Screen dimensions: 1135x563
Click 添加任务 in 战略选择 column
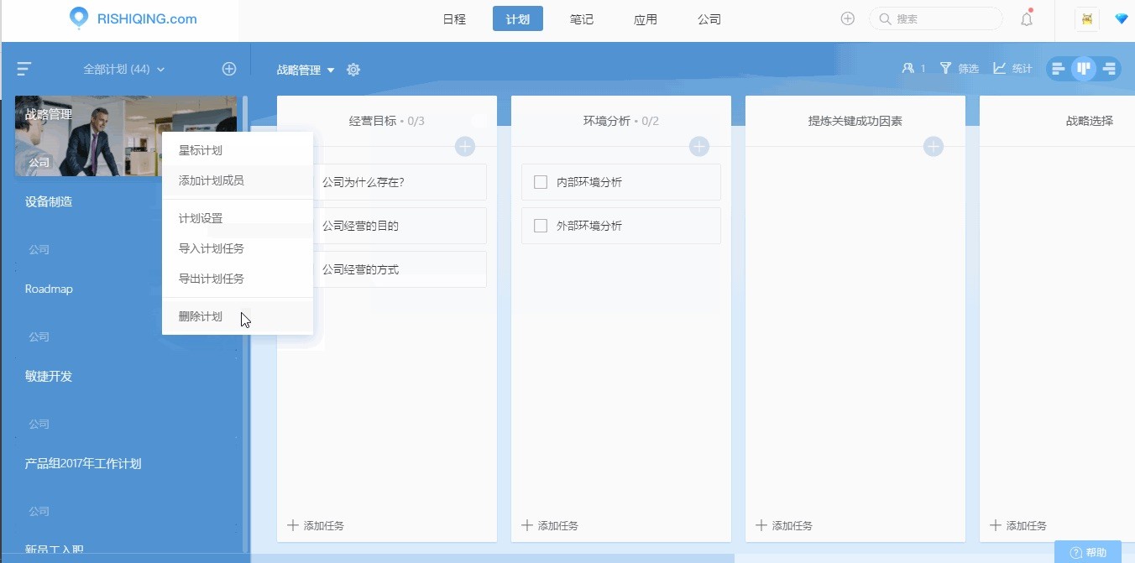tap(1018, 526)
